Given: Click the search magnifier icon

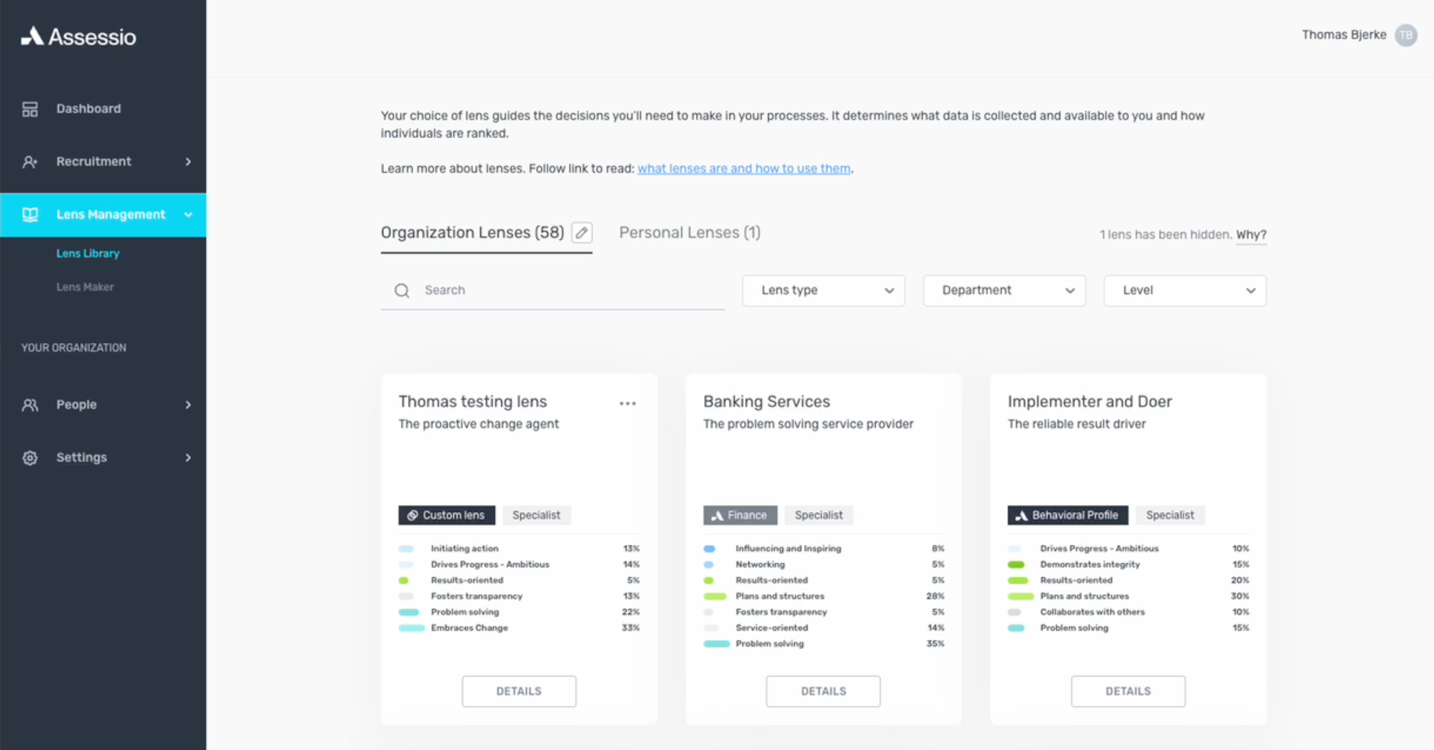Looking at the screenshot, I should [402, 291].
